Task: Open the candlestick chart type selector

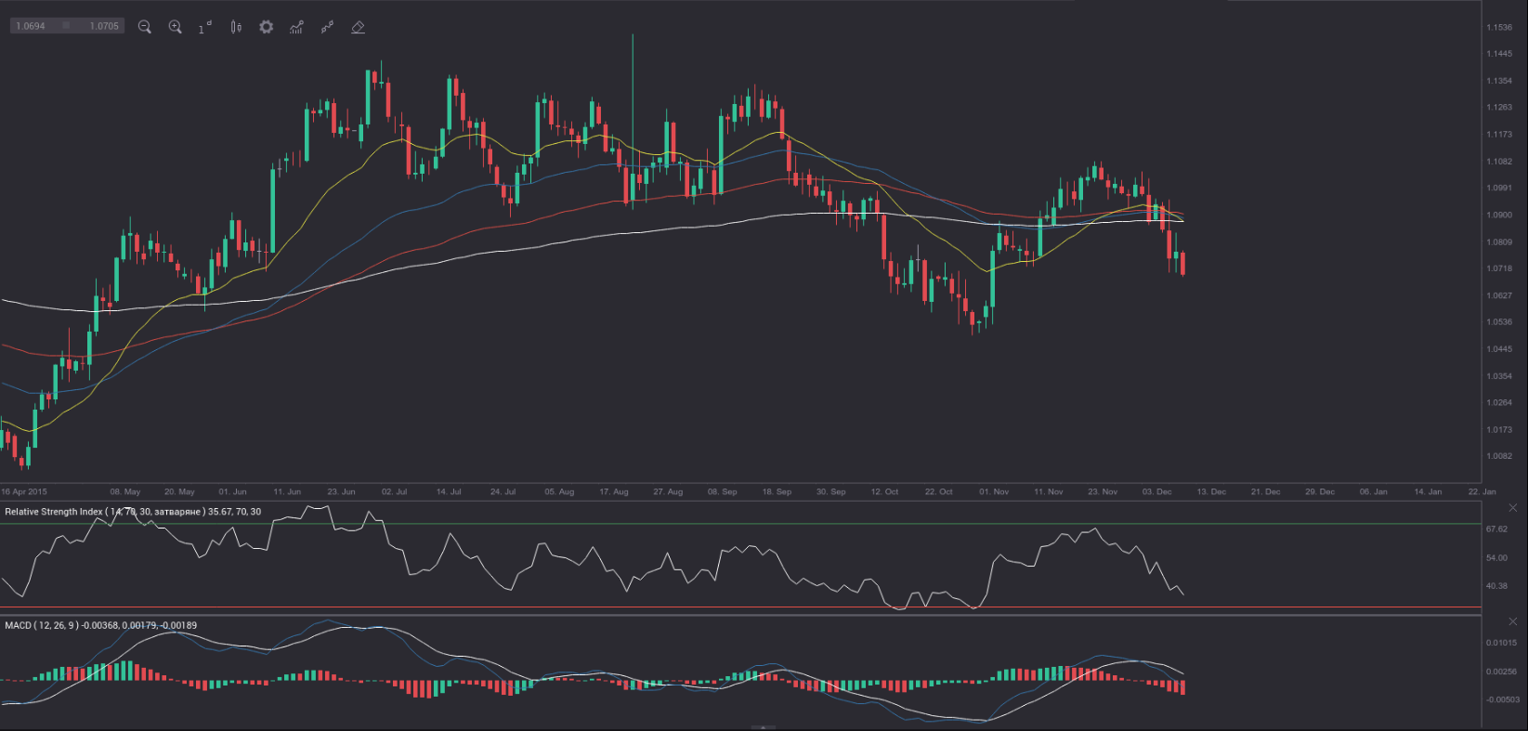Action: click(x=236, y=27)
